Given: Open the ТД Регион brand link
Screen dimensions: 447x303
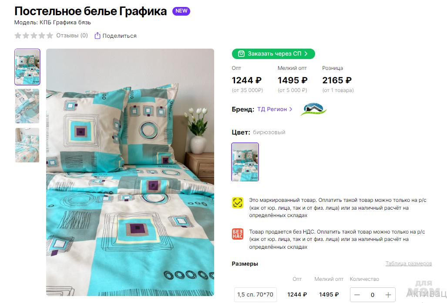Looking at the screenshot, I should pos(272,109).
